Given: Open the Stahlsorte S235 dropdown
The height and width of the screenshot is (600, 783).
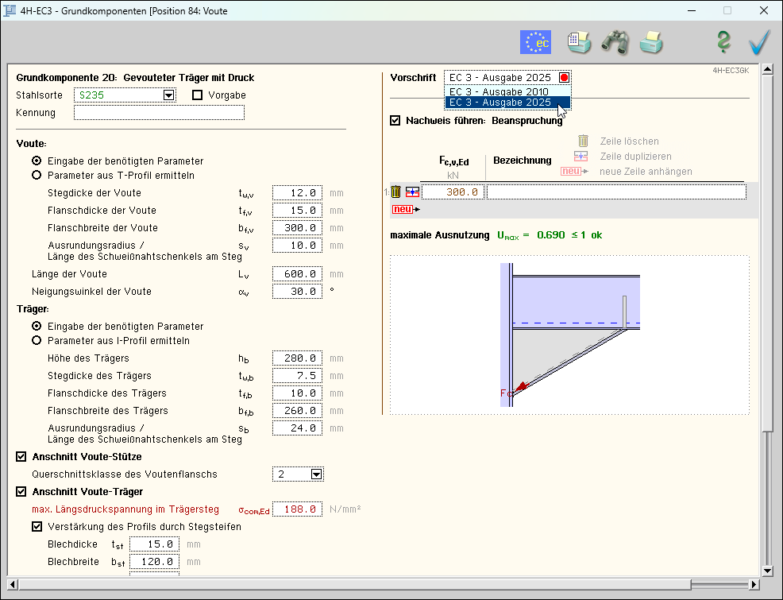Looking at the screenshot, I should (168, 95).
